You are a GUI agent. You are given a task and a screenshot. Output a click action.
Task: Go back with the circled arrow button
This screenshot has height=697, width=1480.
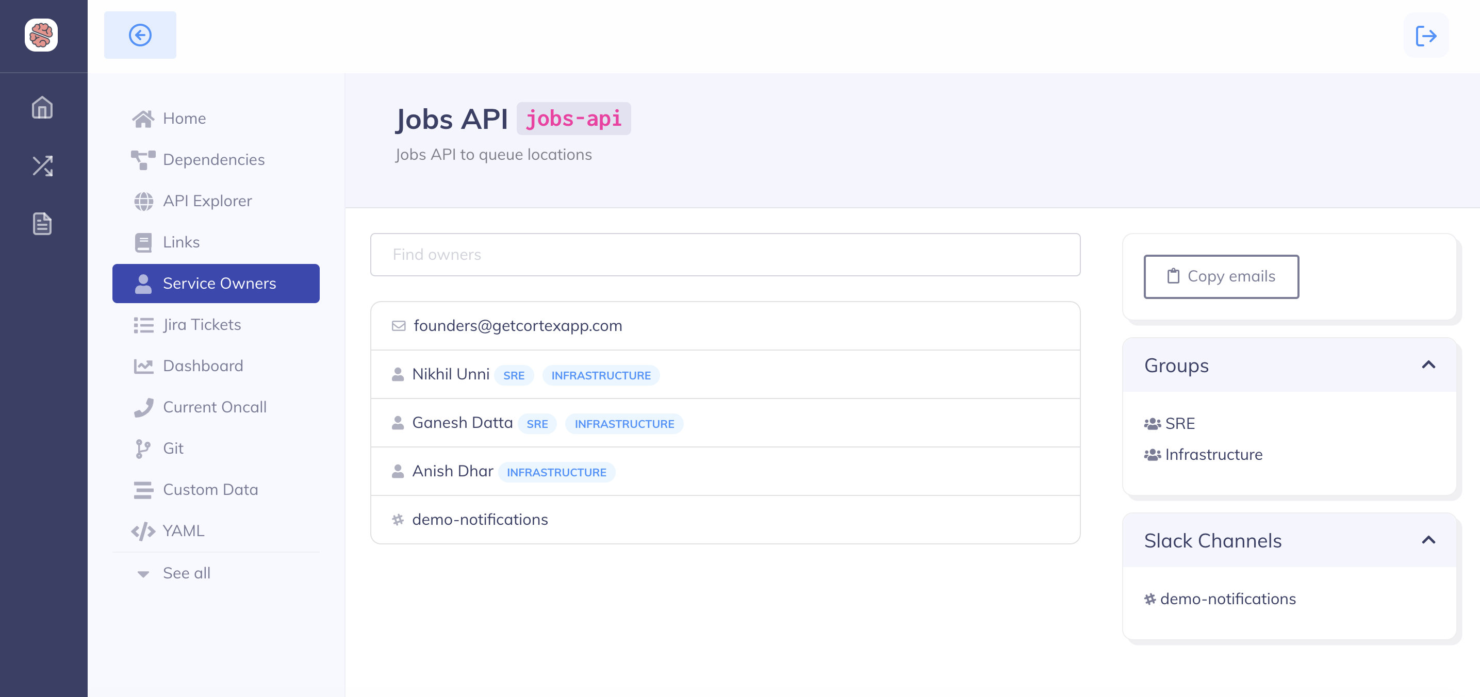click(x=140, y=35)
